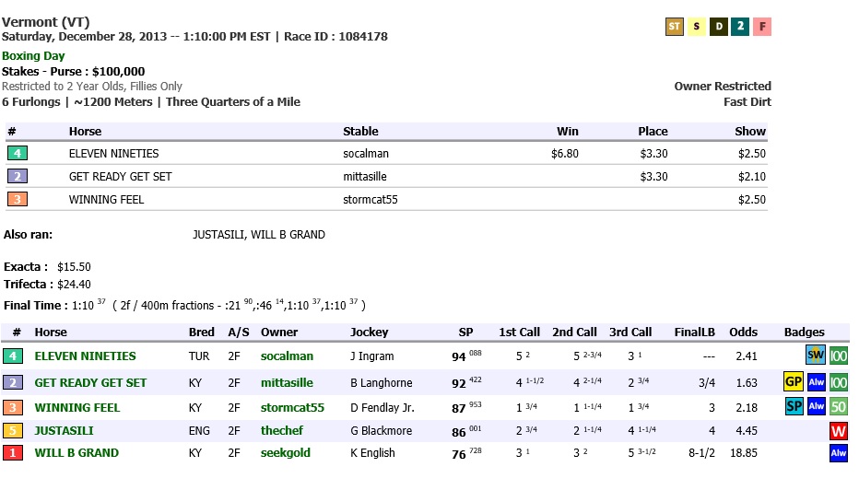Open ELEVEN NINETIES horse link in results
The height and width of the screenshot is (490, 859).
(x=85, y=356)
